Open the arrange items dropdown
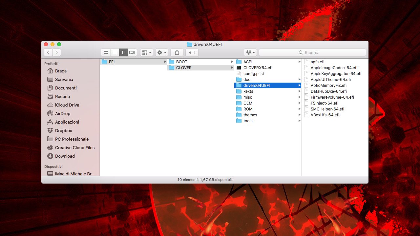Screen dimensions: 420x236 (x=146, y=52)
